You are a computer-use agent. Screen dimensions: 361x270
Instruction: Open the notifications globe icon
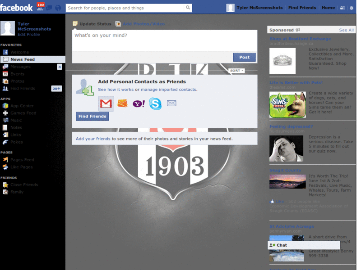pos(58,8)
